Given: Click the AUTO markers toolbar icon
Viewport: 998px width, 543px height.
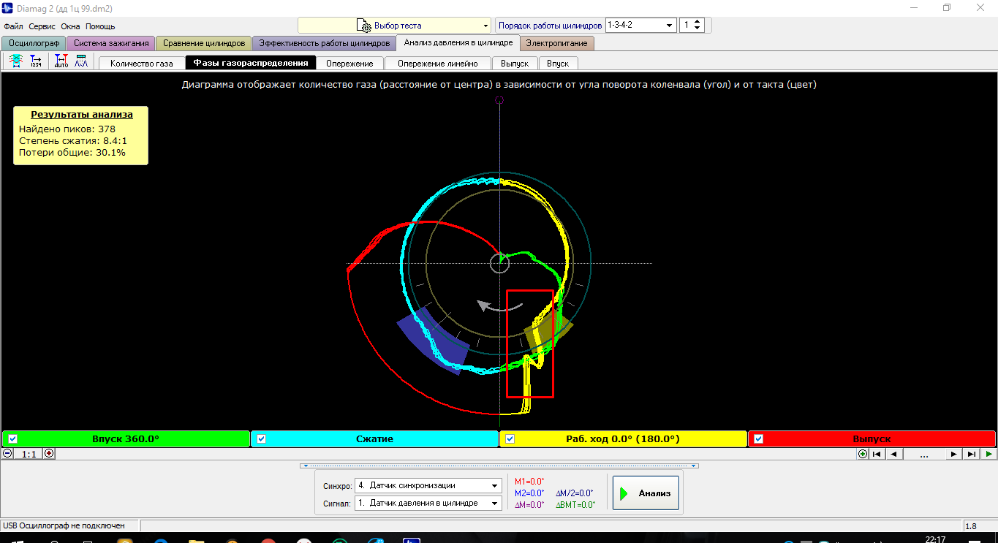Looking at the screenshot, I should pos(61,62).
